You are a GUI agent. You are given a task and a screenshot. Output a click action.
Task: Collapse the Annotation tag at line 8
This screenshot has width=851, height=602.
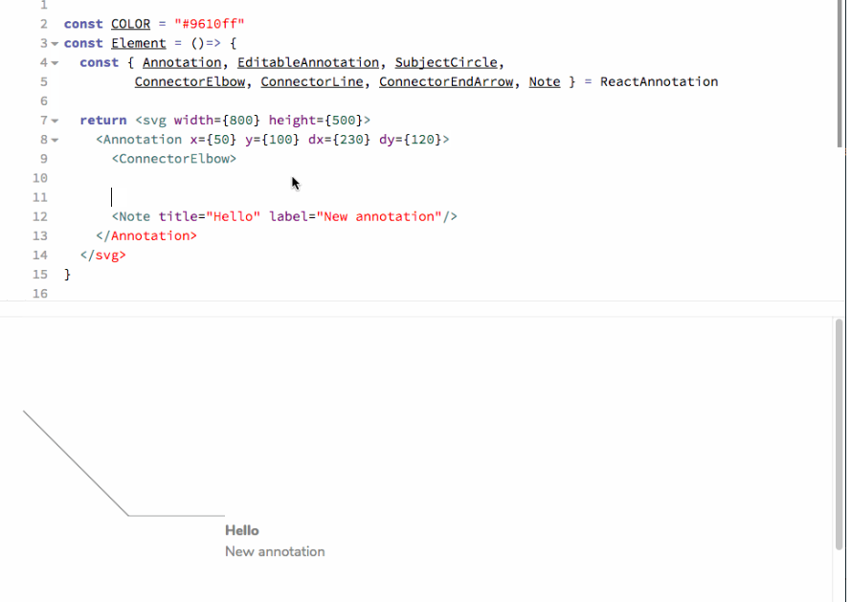[55, 140]
